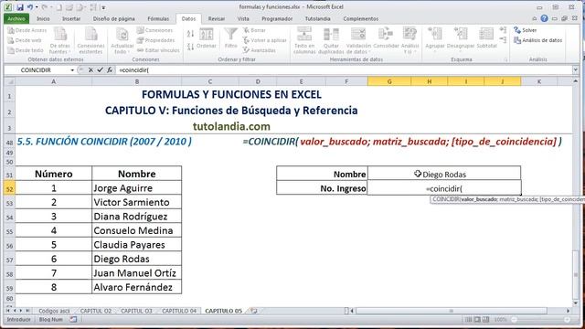This screenshot has height=329, width=585.
Task: Open Avanzadas filter options
Action: (260, 50)
